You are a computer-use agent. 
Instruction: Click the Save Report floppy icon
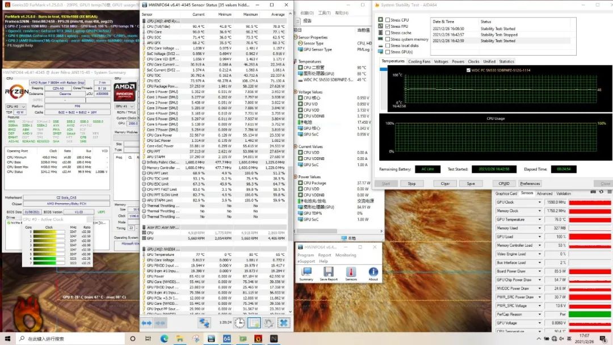coord(328,272)
